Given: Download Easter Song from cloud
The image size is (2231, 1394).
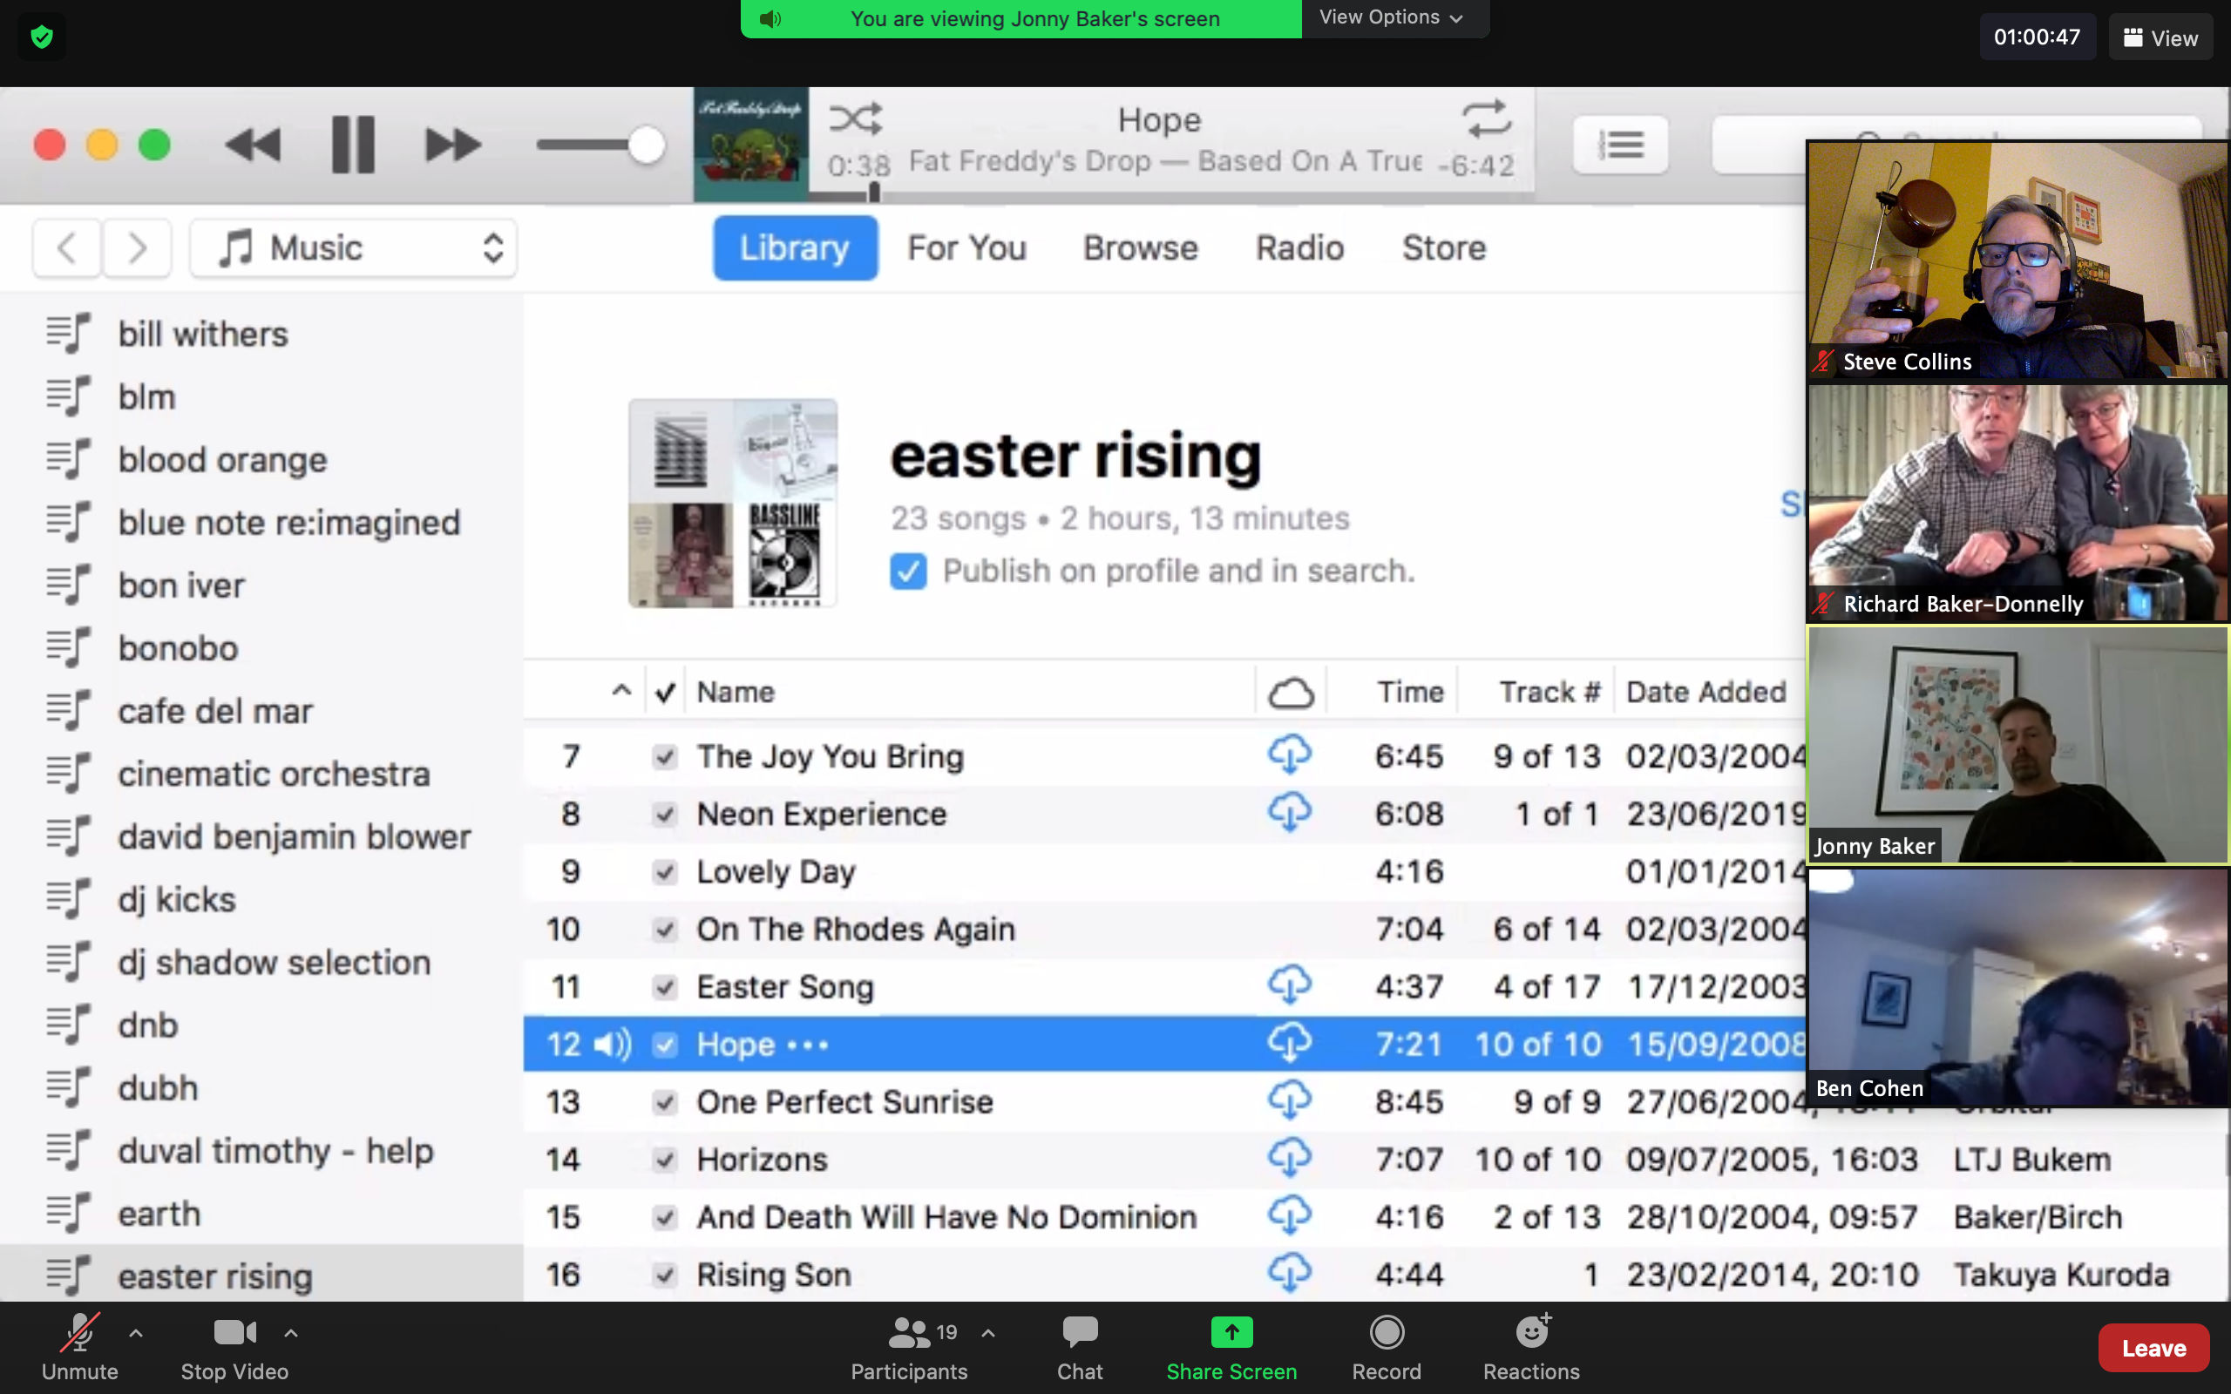Looking at the screenshot, I should (1290, 985).
